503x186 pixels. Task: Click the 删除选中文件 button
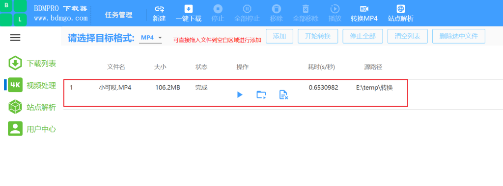(459, 36)
